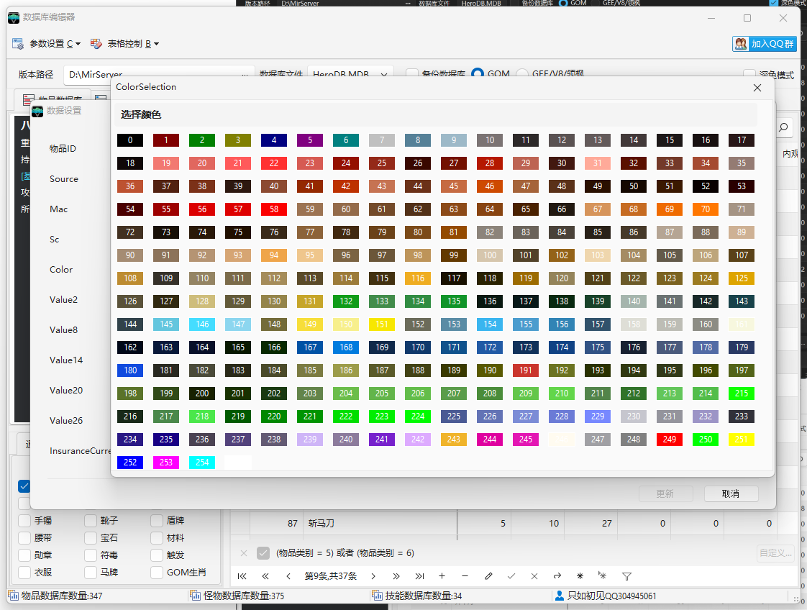The width and height of the screenshot is (807, 610).
Task: Cancel edit with X icon in navigator
Action: [534, 576]
